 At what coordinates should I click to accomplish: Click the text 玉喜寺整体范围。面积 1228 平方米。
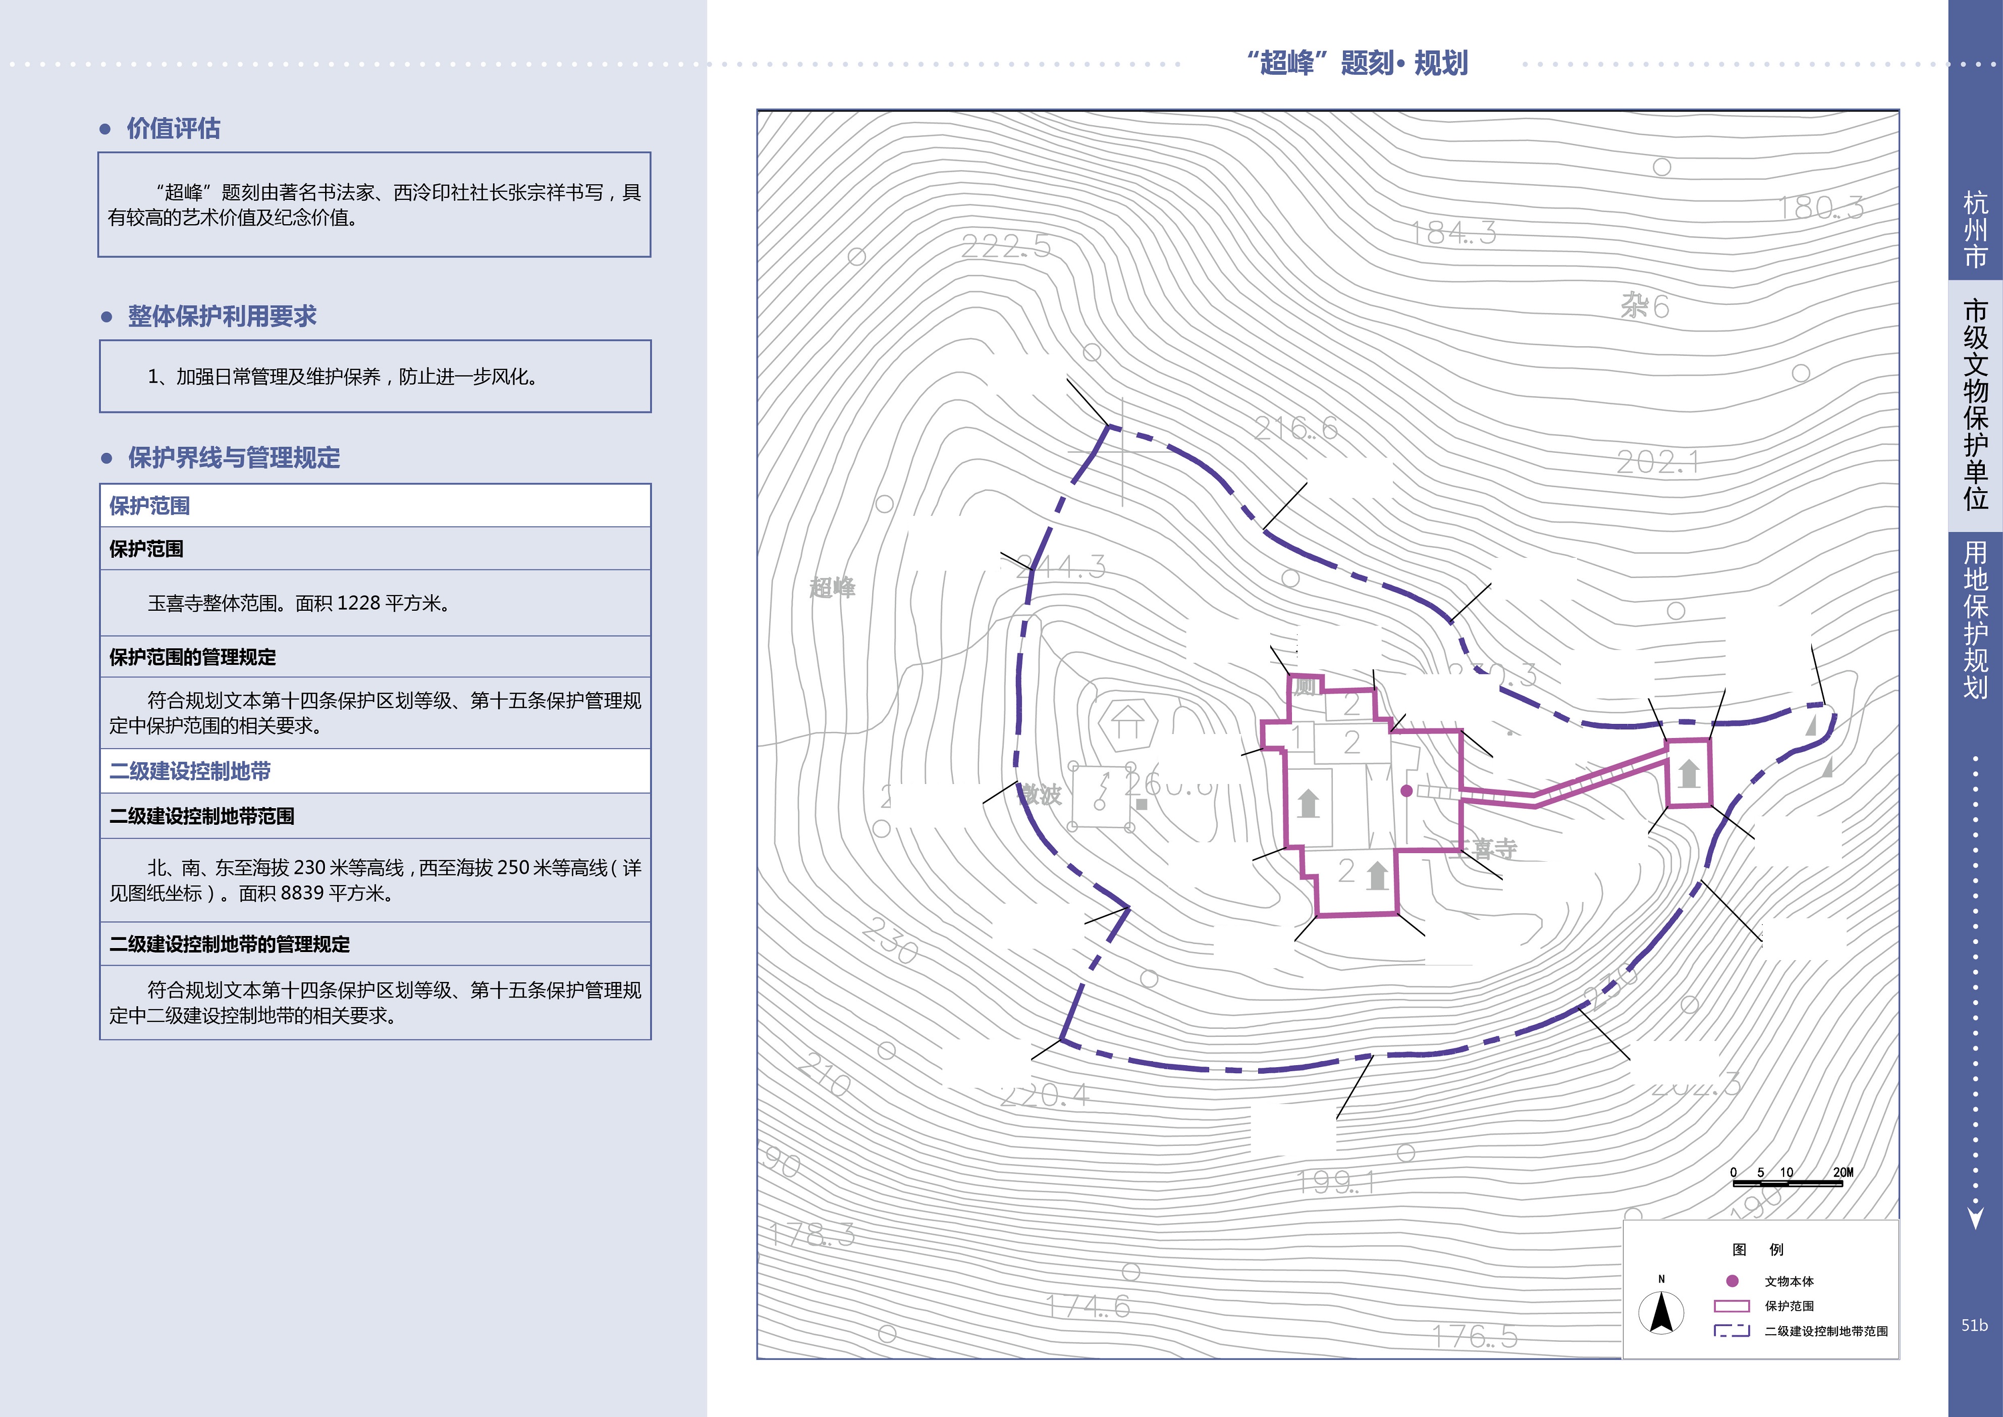[x=301, y=603]
